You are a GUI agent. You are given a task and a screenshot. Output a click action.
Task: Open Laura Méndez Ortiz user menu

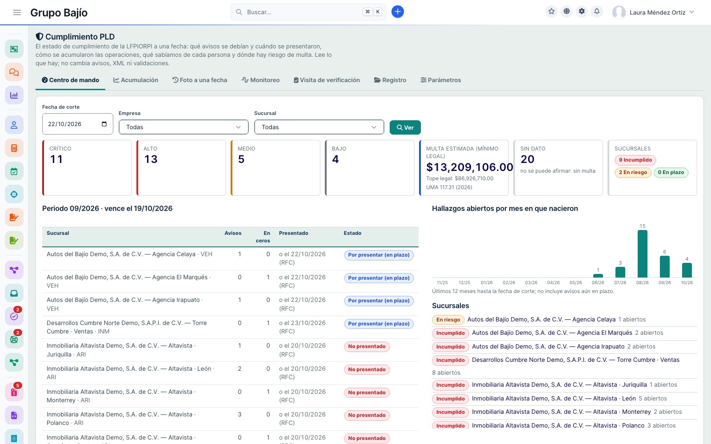tap(653, 12)
